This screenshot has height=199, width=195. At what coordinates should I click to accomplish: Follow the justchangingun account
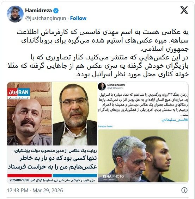click(x=78, y=18)
